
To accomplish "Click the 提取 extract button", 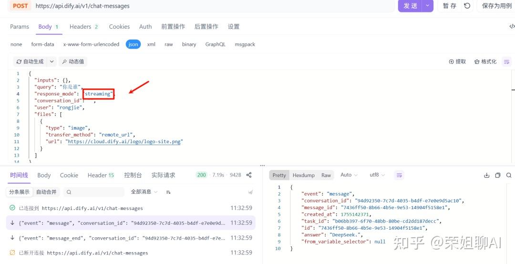I will point(457,62).
